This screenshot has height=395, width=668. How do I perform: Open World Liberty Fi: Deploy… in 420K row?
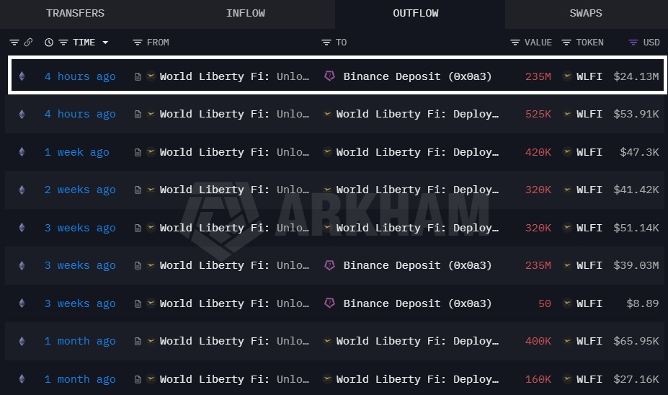417,152
